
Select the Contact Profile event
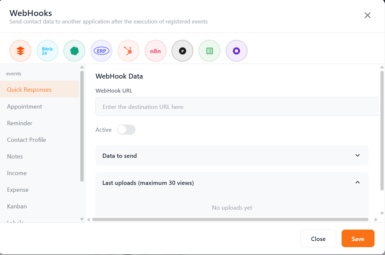(x=26, y=140)
